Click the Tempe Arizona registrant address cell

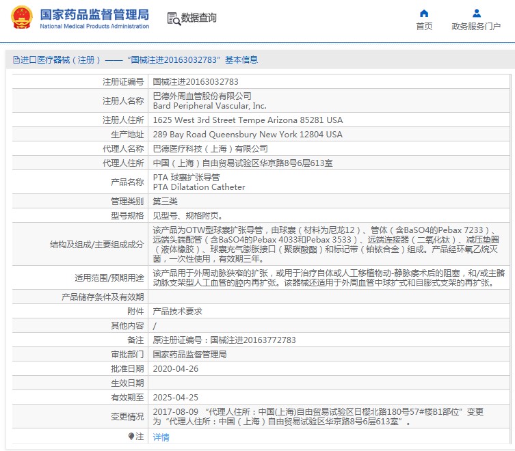248,120
